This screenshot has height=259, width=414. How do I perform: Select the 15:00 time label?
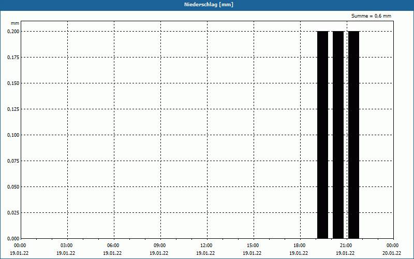[253, 246]
